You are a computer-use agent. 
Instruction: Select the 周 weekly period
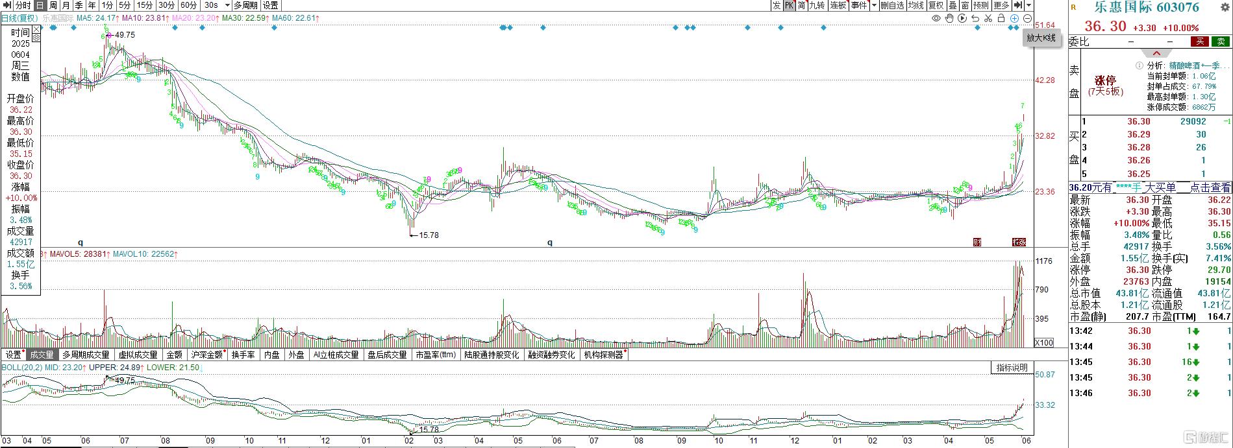coord(53,5)
